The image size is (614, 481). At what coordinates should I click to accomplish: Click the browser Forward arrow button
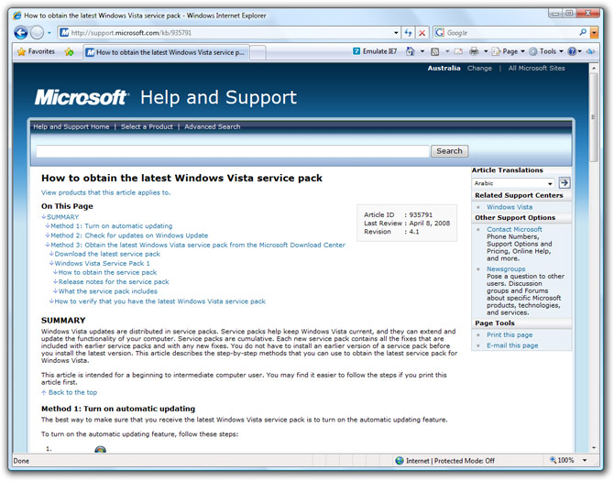pos(38,33)
